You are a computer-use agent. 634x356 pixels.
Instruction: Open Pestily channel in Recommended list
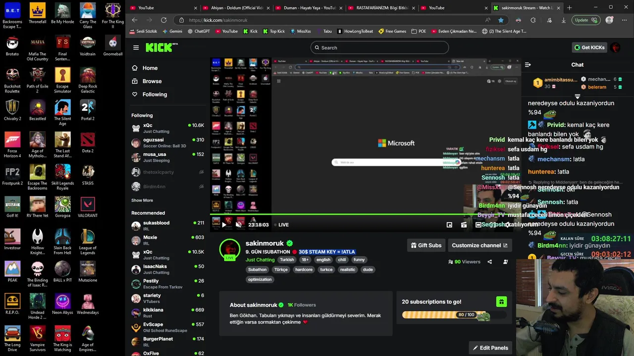click(x=168, y=284)
